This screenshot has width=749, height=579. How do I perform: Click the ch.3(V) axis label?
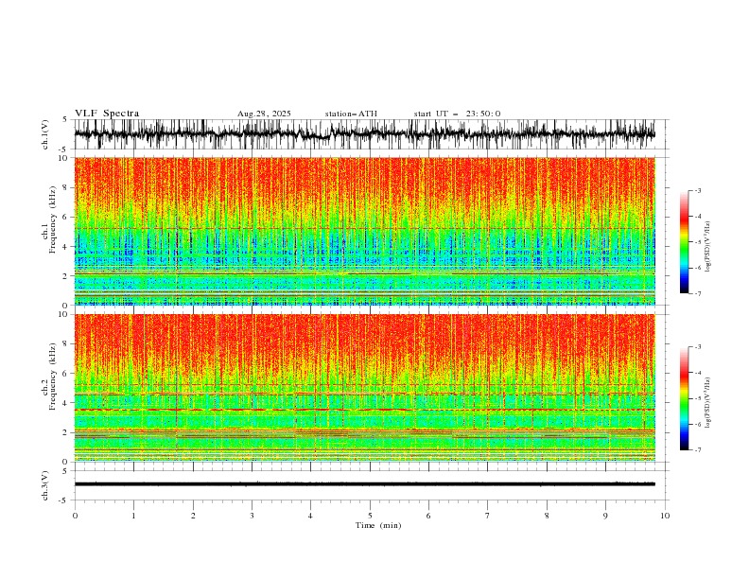(x=45, y=485)
